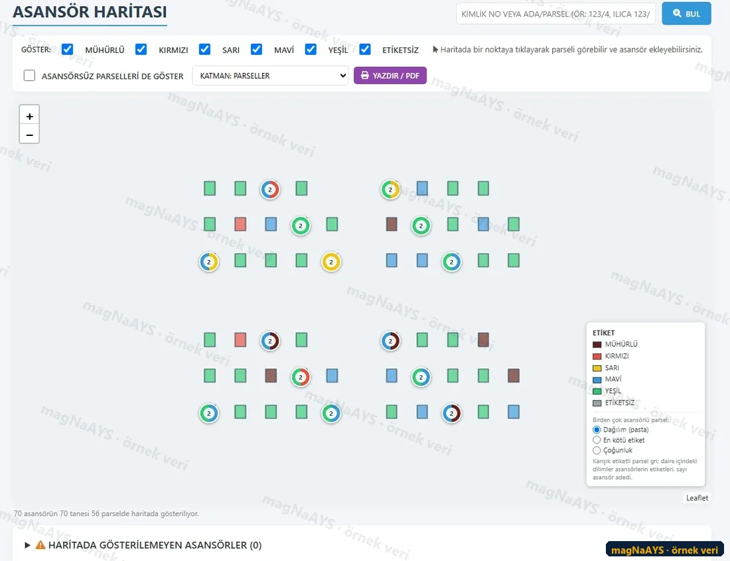Image resolution: width=730 pixels, height=561 pixels.
Task: Open the KATMAN: PARSELLER dropdown
Action: 271,76
